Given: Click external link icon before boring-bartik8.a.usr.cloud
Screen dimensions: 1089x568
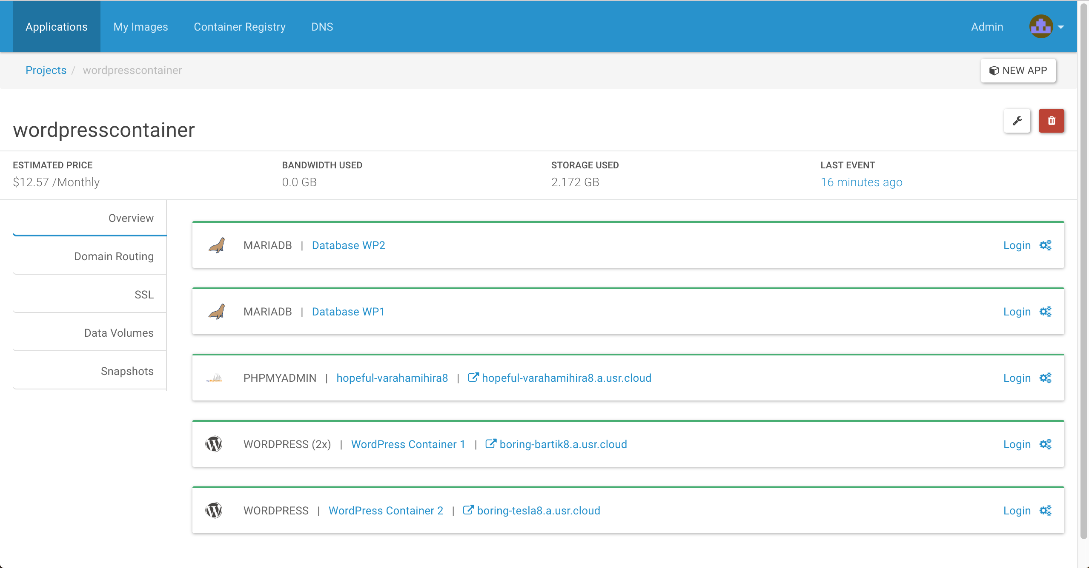Looking at the screenshot, I should (491, 444).
